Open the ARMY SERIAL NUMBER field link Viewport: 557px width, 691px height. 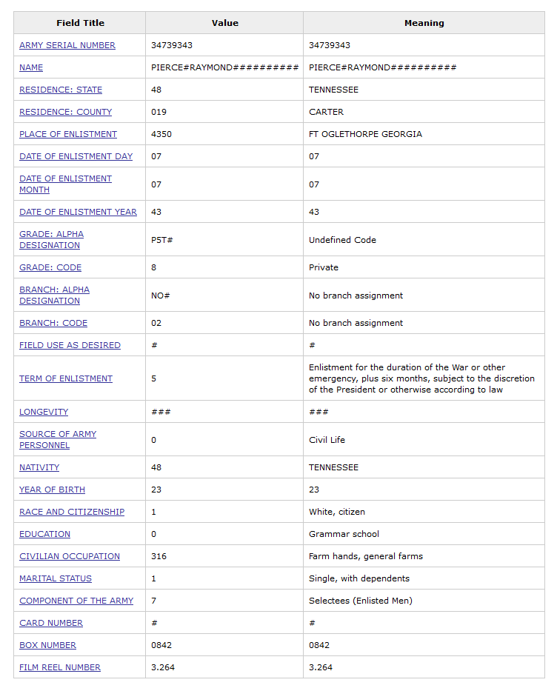click(x=67, y=45)
